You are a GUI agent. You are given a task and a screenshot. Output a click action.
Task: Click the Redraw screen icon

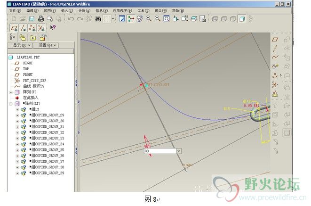(122, 19)
